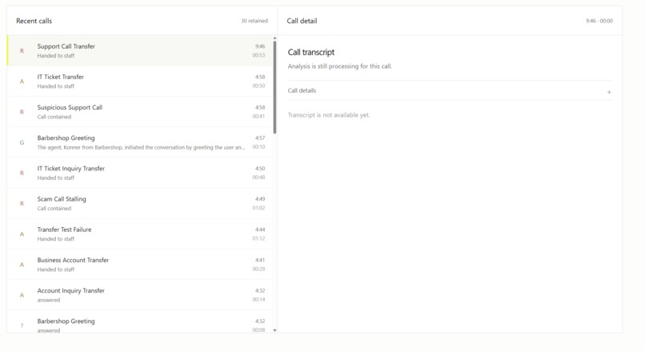Viewport: 645px width, 351px height.
Task: Click G badge of Barbershop Greeting
Action: pos(22,142)
